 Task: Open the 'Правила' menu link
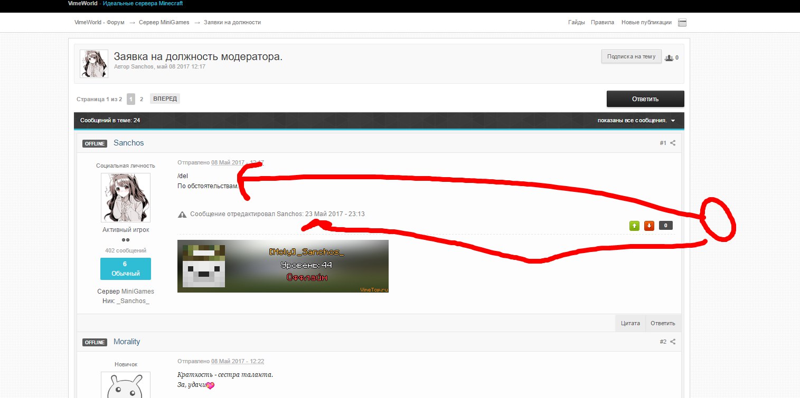(603, 22)
